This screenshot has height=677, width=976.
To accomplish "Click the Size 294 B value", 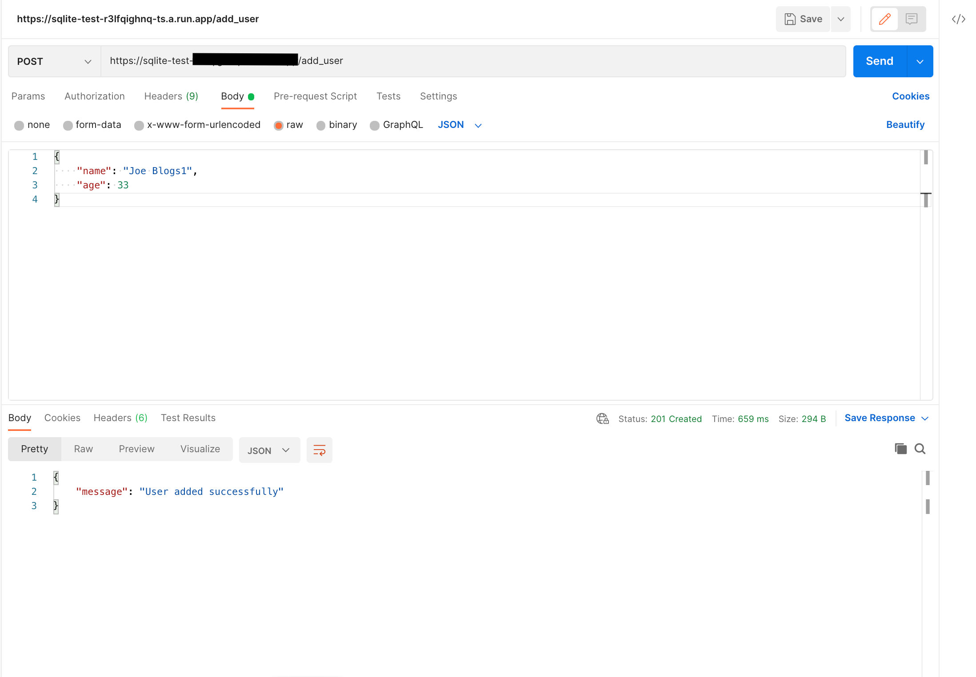I will [x=814, y=419].
